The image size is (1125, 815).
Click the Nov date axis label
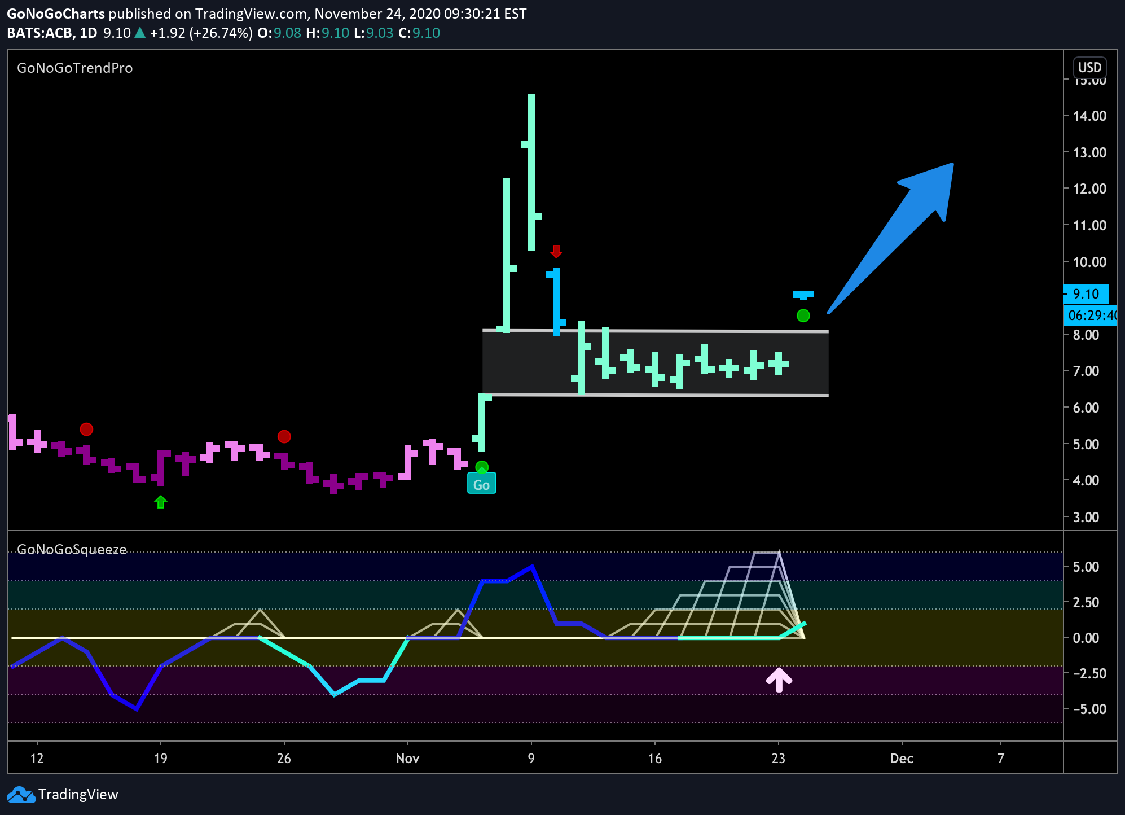pyautogui.click(x=407, y=759)
